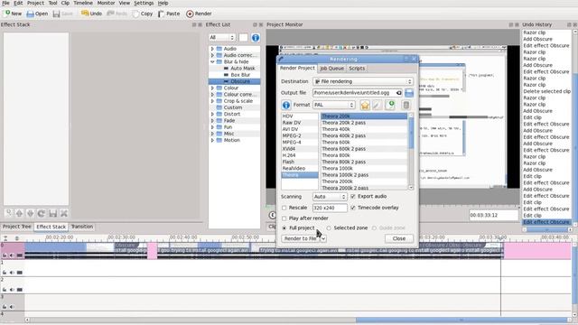Select the Theora 800k profile
Viewport: 578px width, 325px height.
point(364,155)
